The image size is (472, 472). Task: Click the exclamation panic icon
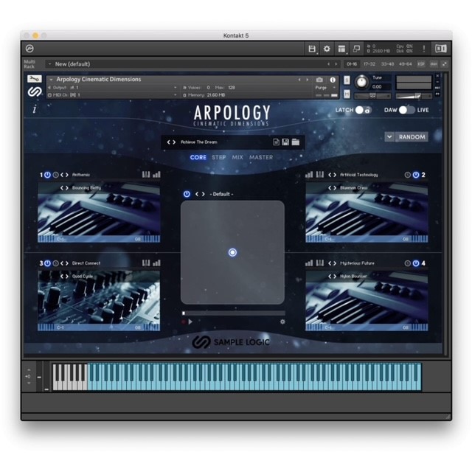[424, 49]
